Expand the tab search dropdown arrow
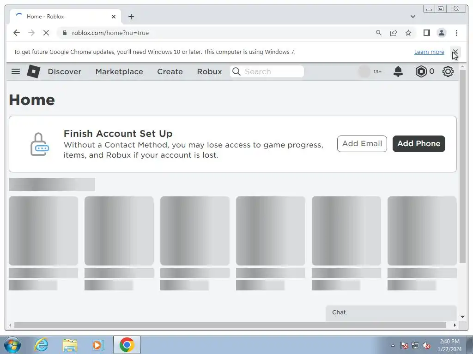 [413, 17]
